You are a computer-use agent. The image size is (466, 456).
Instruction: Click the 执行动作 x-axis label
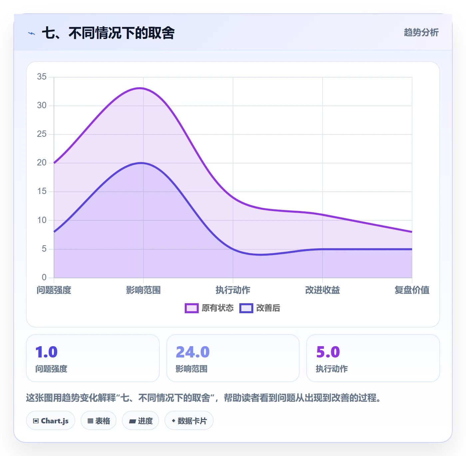(233, 290)
